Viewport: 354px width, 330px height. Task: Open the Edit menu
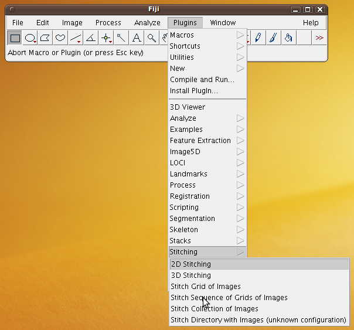pos(42,23)
